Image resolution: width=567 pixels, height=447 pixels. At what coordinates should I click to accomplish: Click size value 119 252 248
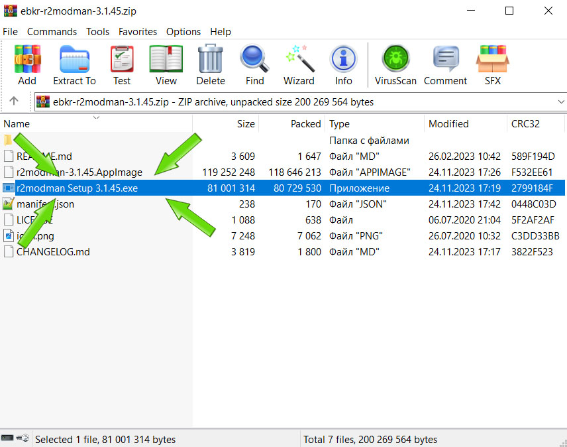pos(229,172)
